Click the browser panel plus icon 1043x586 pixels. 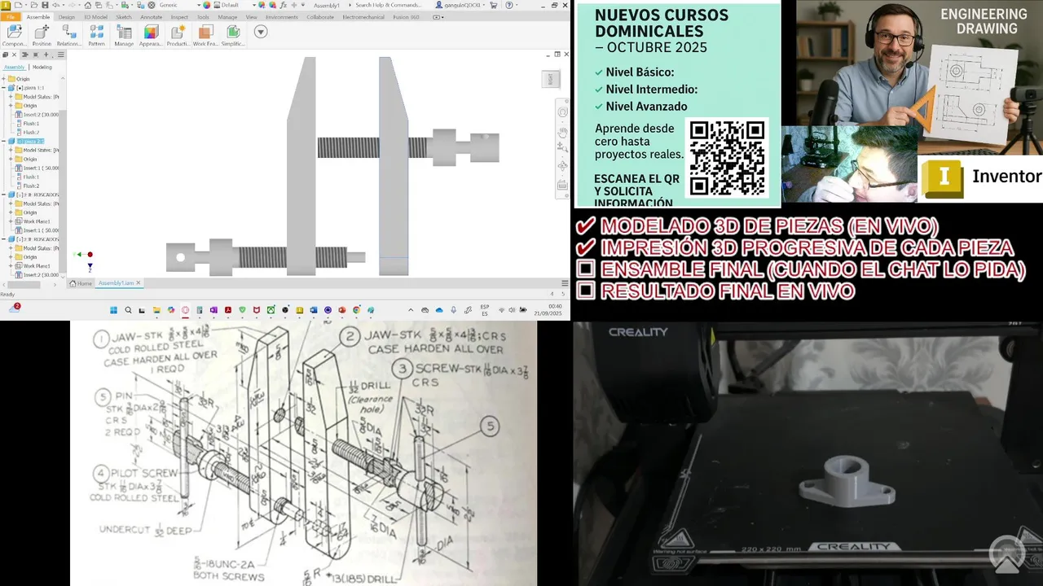pyautogui.click(x=46, y=54)
